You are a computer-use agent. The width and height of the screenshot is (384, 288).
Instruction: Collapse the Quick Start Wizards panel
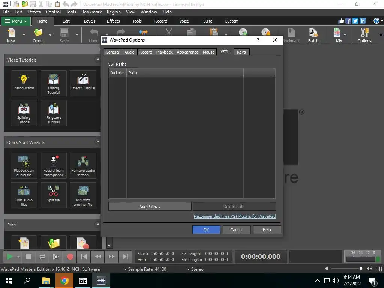pos(97,142)
